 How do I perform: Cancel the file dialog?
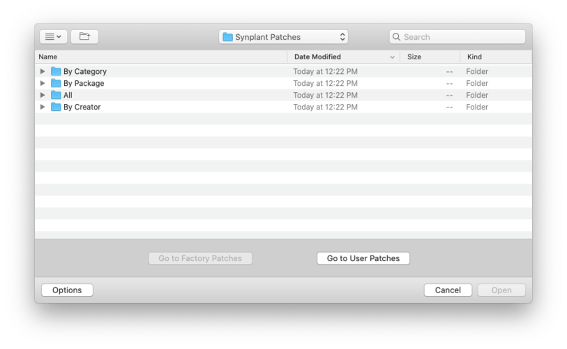(448, 290)
